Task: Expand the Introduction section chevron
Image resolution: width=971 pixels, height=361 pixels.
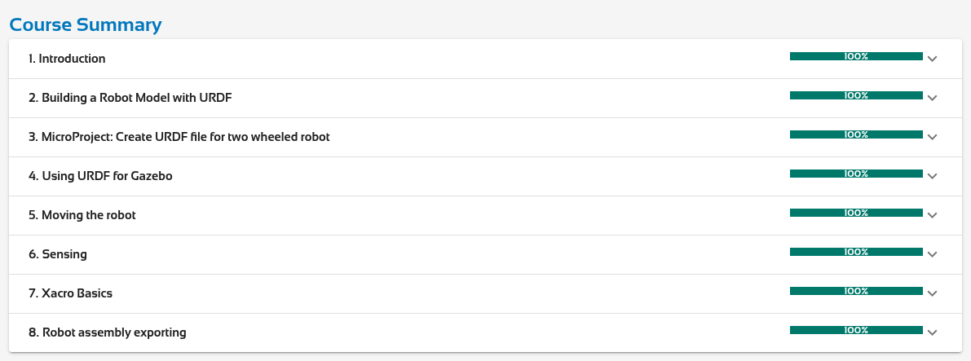Action: (933, 59)
